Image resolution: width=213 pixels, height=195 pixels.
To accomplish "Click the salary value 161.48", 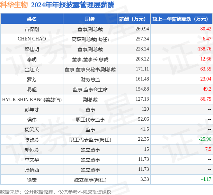I will pos(142,79).
